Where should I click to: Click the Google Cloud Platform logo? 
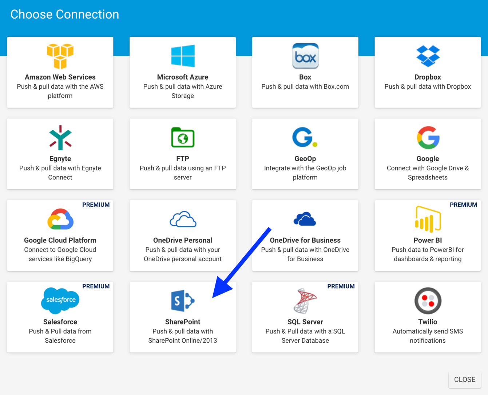[x=60, y=219]
